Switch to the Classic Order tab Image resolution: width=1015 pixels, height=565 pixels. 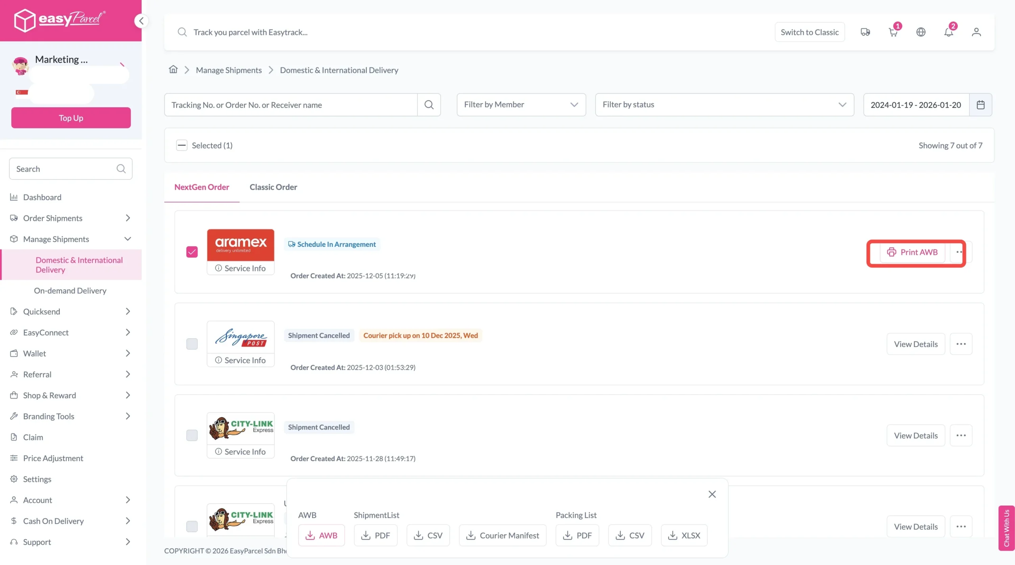pyautogui.click(x=273, y=187)
